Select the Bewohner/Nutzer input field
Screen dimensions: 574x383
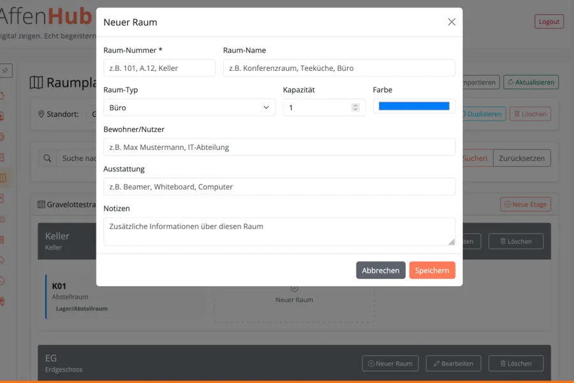pyautogui.click(x=279, y=147)
